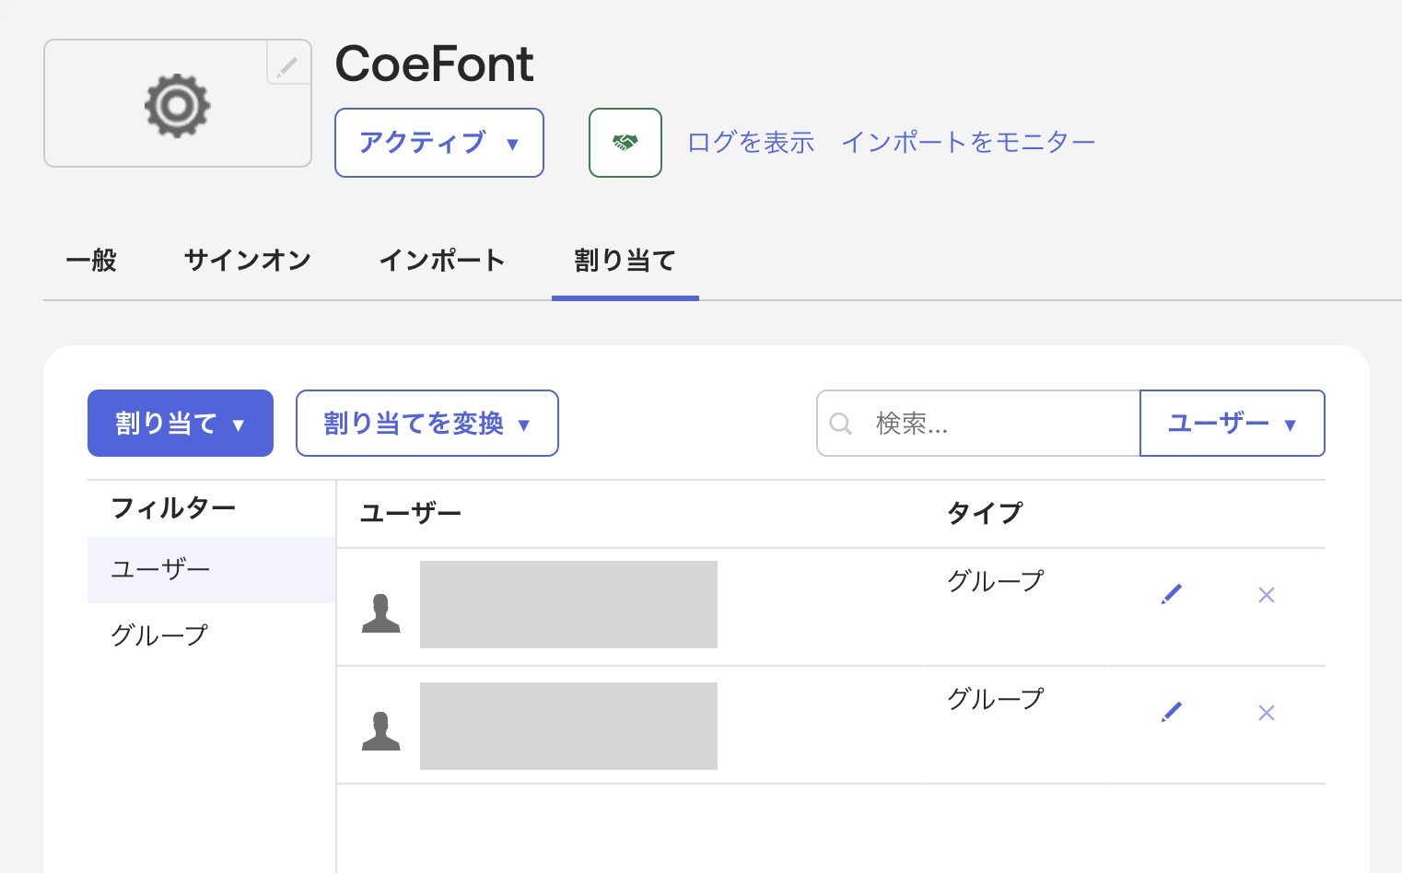Viewport: 1402px width, 873px height.
Task: Click the first row's user avatar icon
Action: [381, 613]
